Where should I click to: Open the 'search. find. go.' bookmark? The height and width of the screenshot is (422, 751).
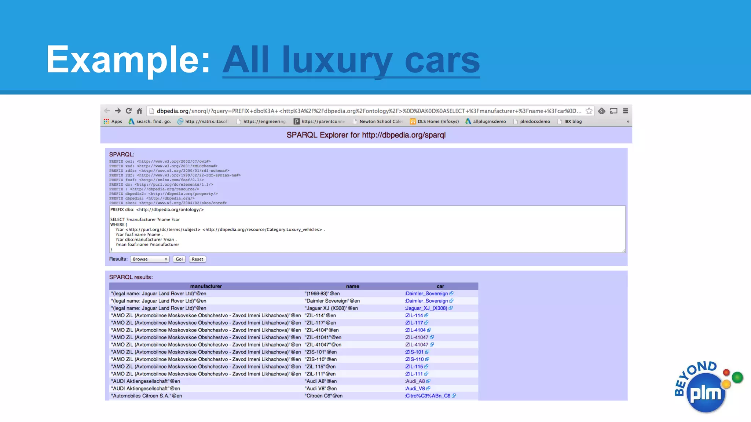pyautogui.click(x=150, y=121)
